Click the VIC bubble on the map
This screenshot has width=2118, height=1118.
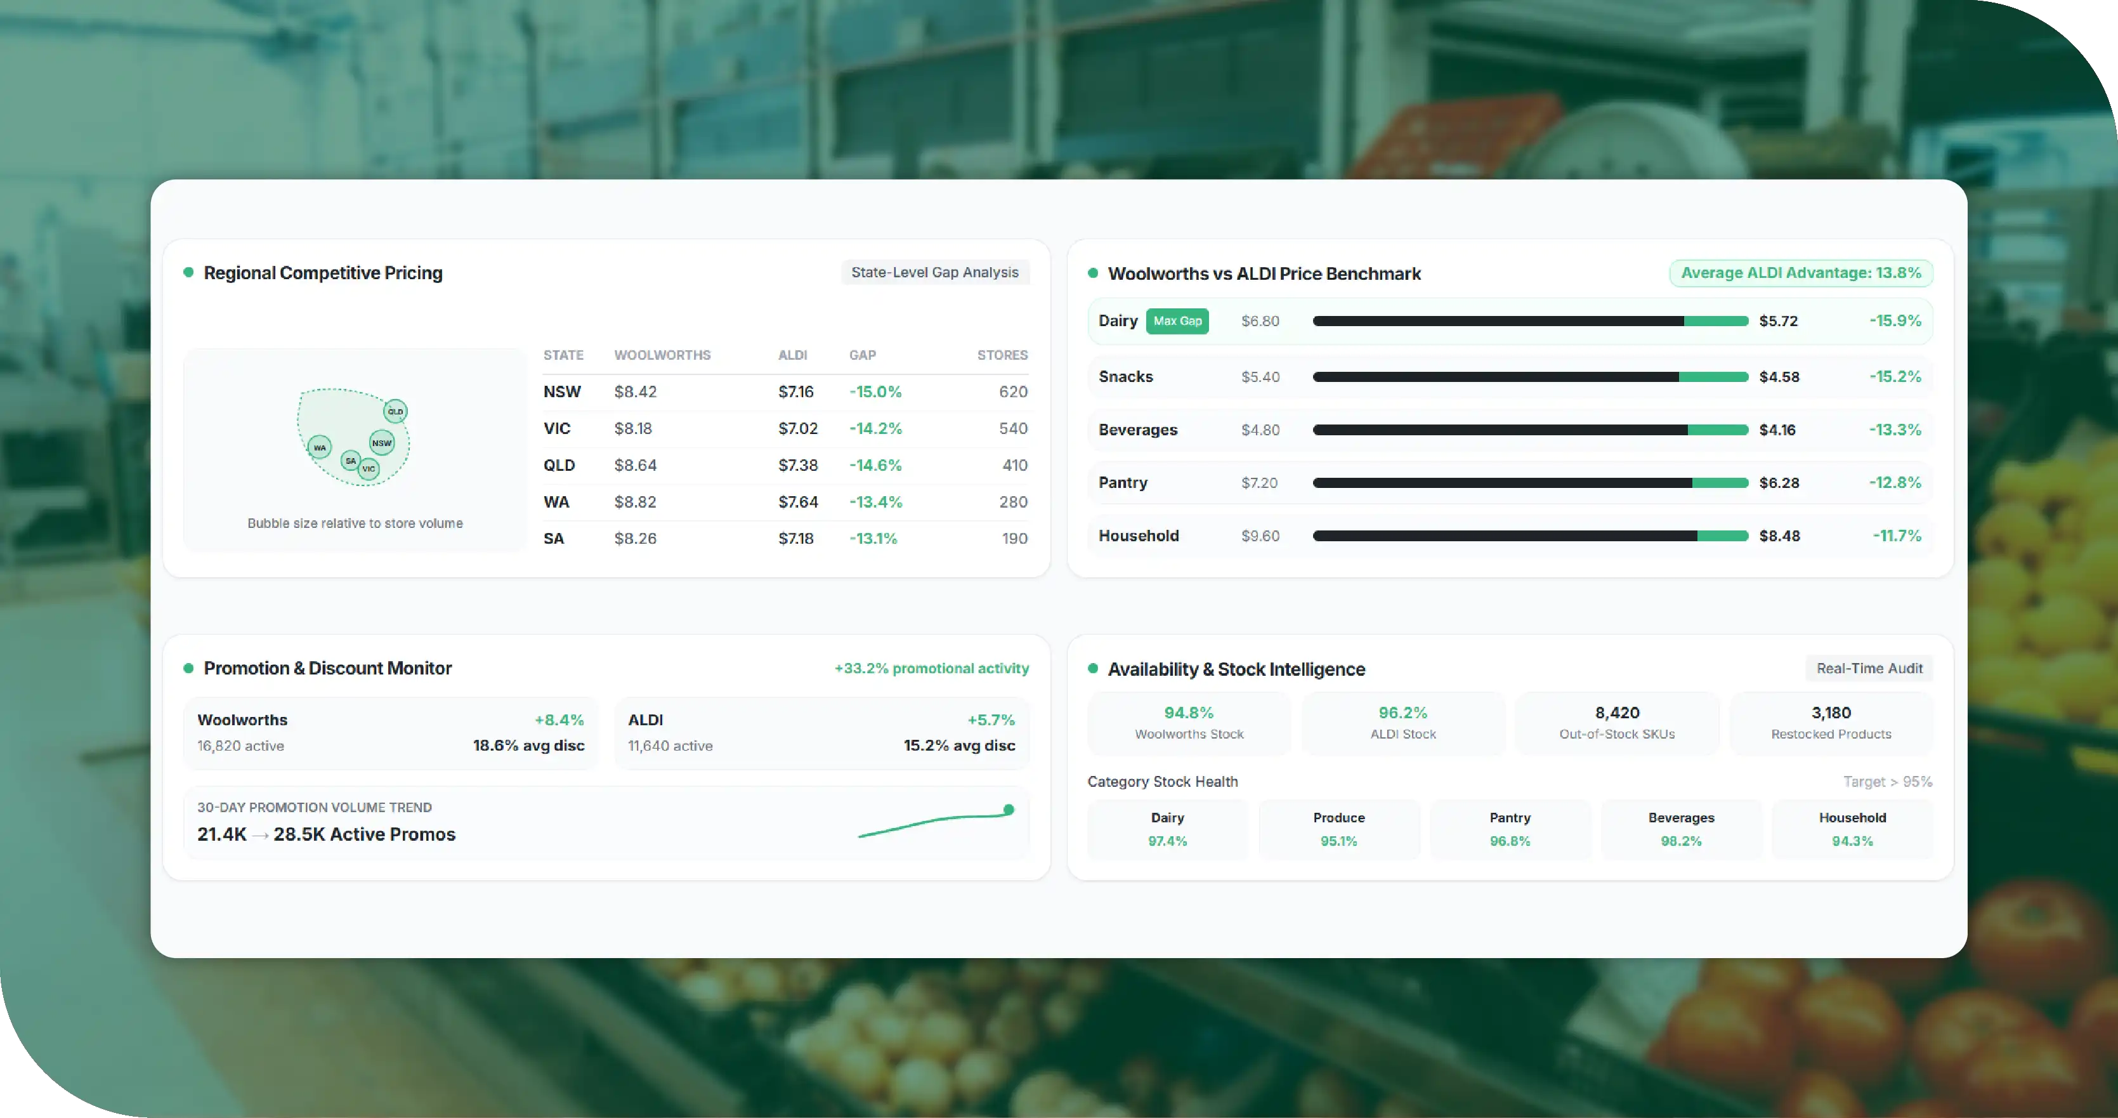369,469
